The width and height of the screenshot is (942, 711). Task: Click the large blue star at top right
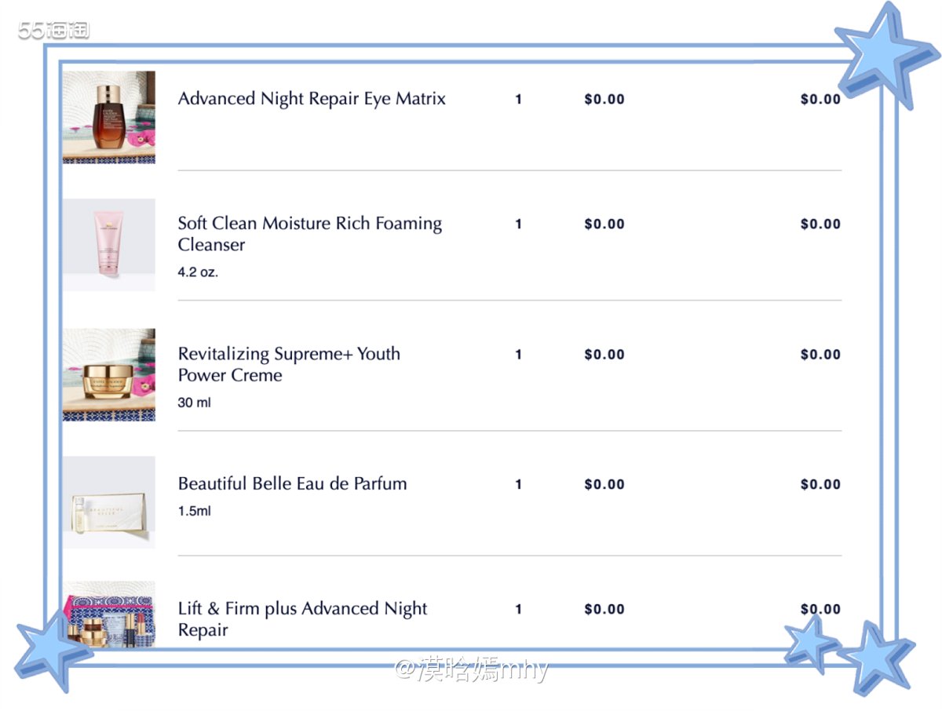coord(885,57)
